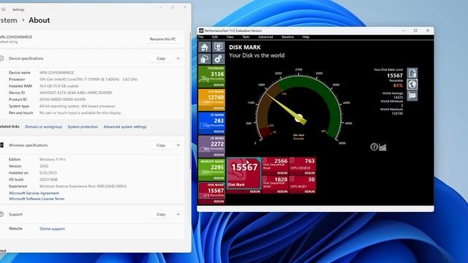Rerun under the large Disk Mark tile
This screenshot has width=468, height=263.
tap(255, 191)
